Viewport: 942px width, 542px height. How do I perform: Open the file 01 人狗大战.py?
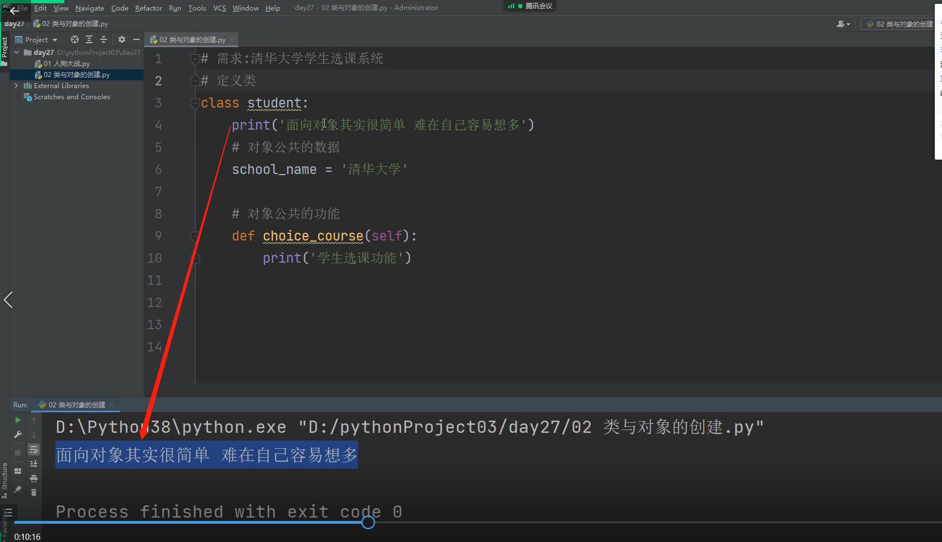tap(66, 64)
